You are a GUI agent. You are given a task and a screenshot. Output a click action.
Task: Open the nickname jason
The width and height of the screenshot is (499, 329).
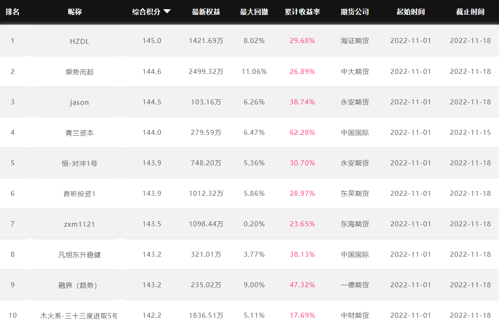(79, 102)
